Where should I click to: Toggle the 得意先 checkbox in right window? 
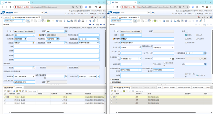[x=186, y=35]
